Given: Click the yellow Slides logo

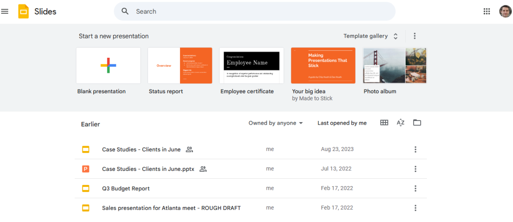Looking at the screenshot, I should click(24, 12).
